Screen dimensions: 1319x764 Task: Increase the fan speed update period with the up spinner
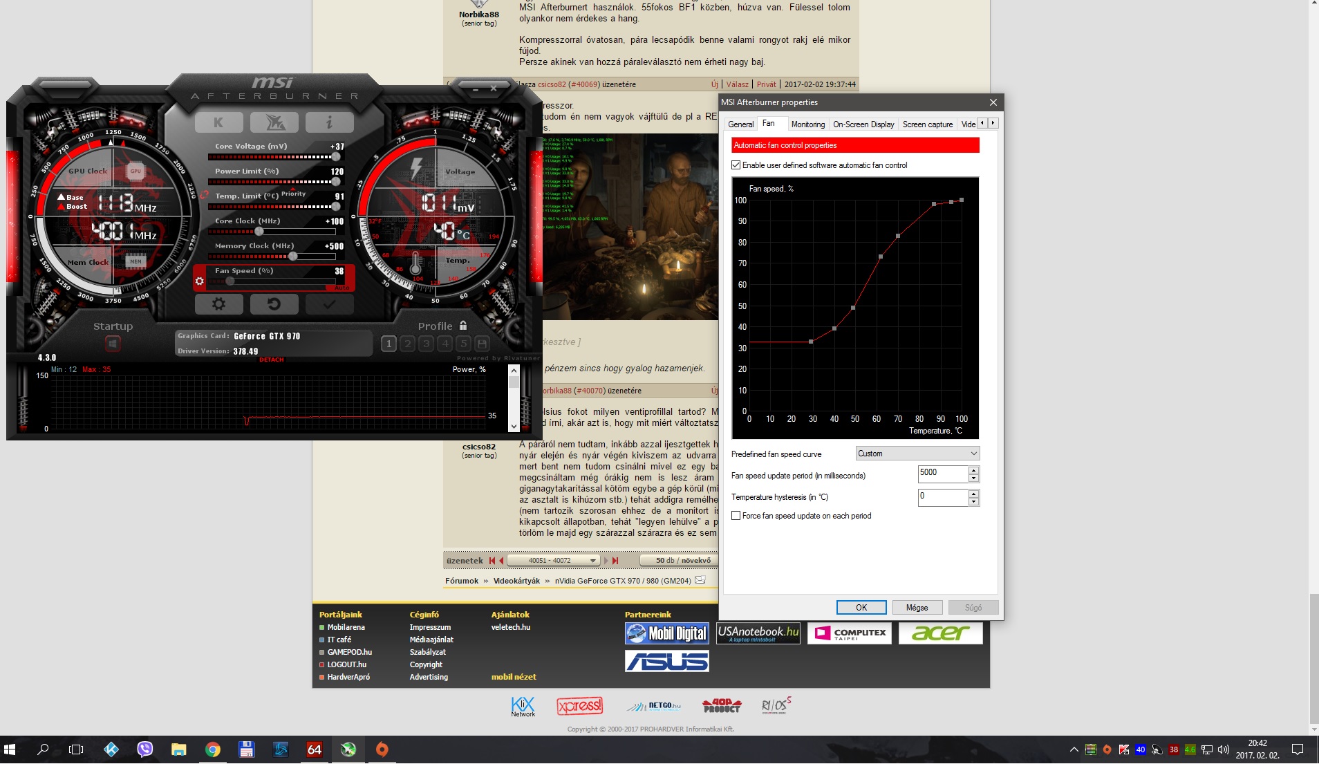tap(973, 470)
